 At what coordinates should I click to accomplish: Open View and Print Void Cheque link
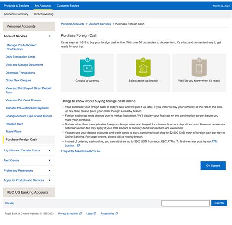(x=23, y=100)
